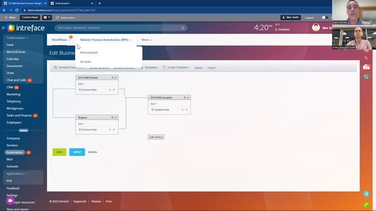376x211 pixels.
Task: Expand Add menu in [SYSTEM] Validate block
Action: 81,84
